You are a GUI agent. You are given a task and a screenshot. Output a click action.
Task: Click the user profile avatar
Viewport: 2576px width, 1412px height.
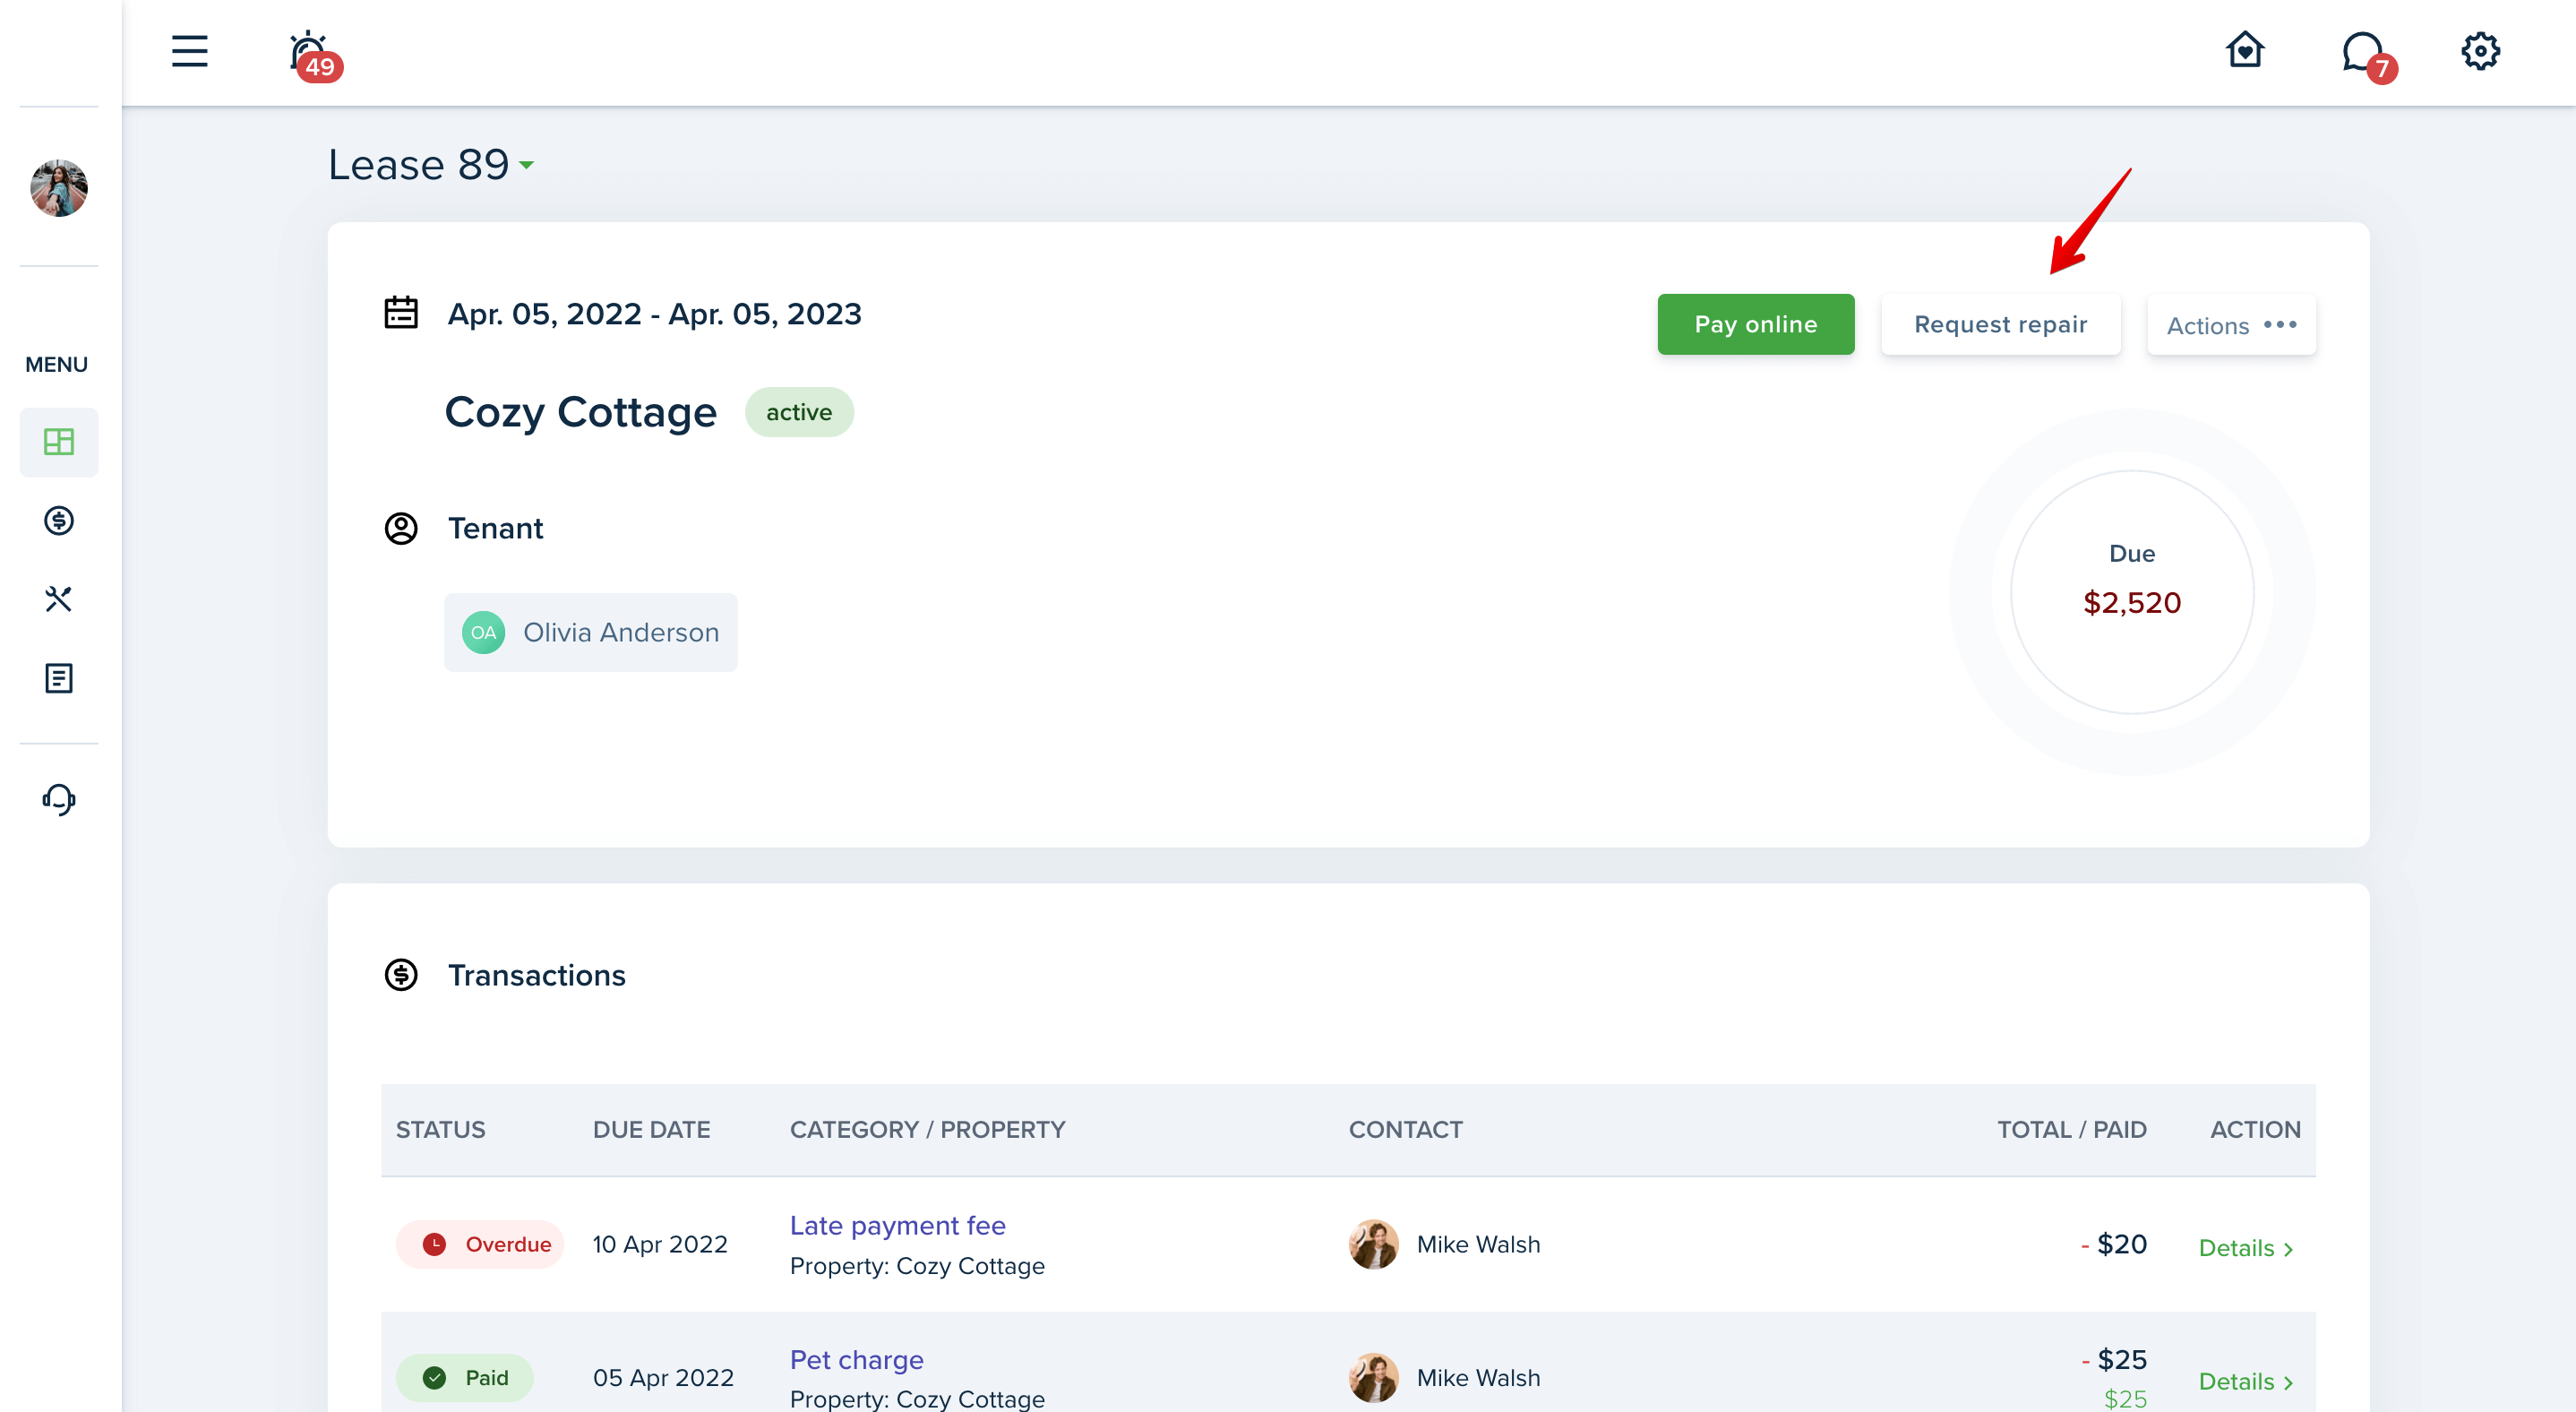click(x=59, y=187)
